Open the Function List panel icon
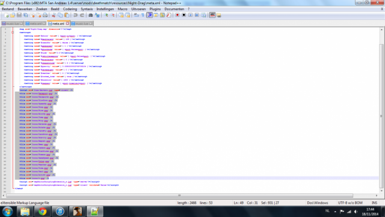This screenshot has width=385, height=217. click(168, 15)
